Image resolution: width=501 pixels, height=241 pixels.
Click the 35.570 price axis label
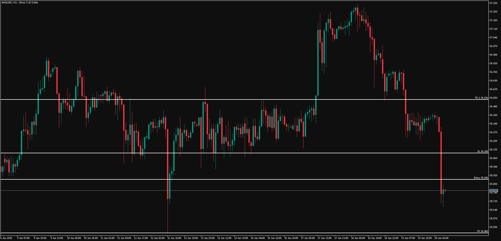coord(494,219)
